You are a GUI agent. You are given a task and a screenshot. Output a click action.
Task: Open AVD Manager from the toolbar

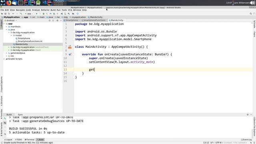click(x=65, y=14)
